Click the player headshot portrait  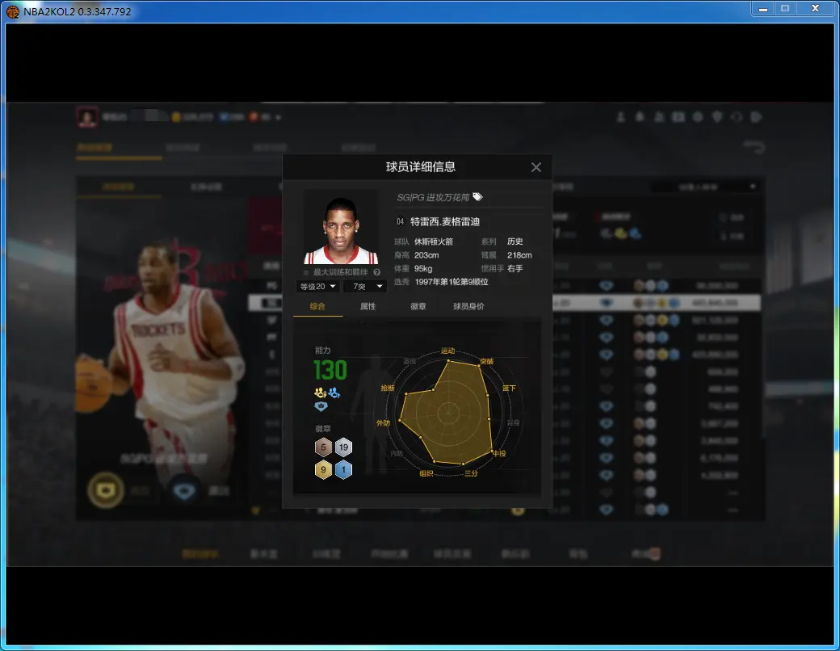341,227
